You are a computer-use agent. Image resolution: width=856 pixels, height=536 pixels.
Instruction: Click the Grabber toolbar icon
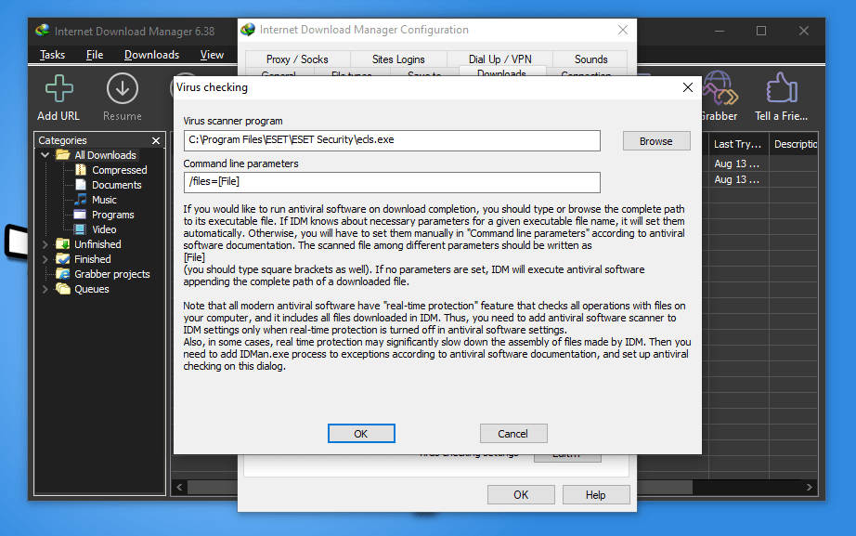tap(718, 90)
